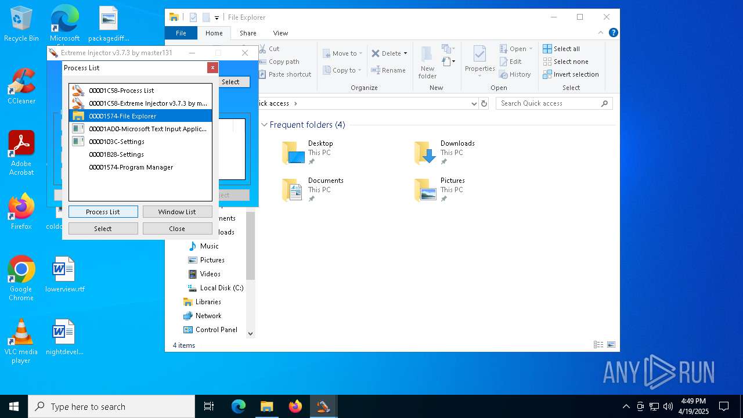The height and width of the screenshot is (418, 743).
Task: Open Task View on the taskbar
Action: click(209, 406)
